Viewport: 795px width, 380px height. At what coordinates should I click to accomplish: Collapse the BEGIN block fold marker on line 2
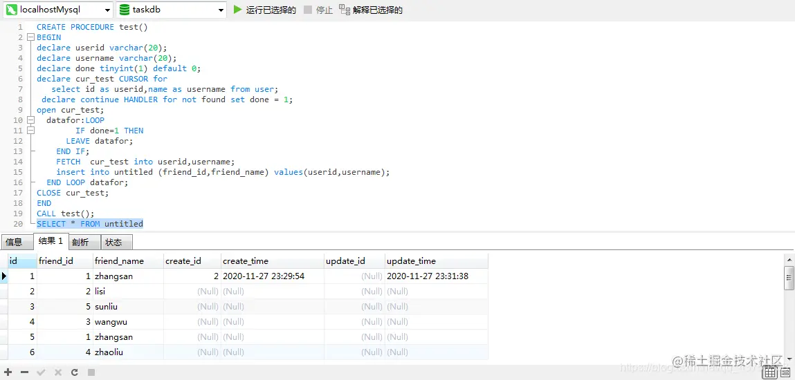tap(30, 37)
